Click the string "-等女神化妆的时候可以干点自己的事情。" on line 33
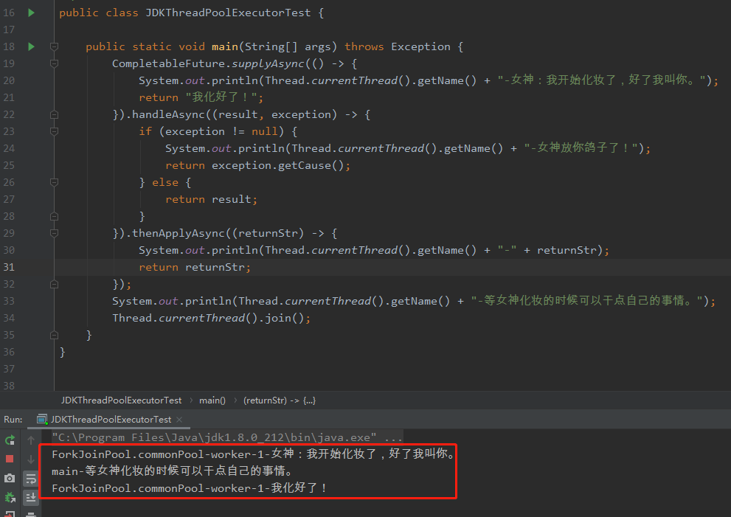This screenshot has width=731, height=517. click(x=586, y=301)
